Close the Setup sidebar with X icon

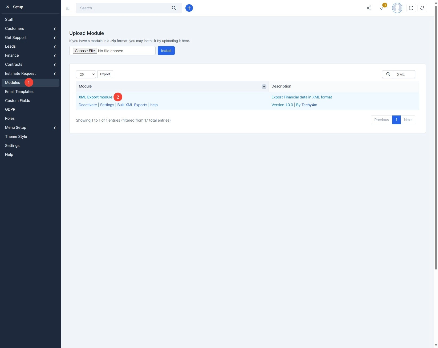pos(7,7)
